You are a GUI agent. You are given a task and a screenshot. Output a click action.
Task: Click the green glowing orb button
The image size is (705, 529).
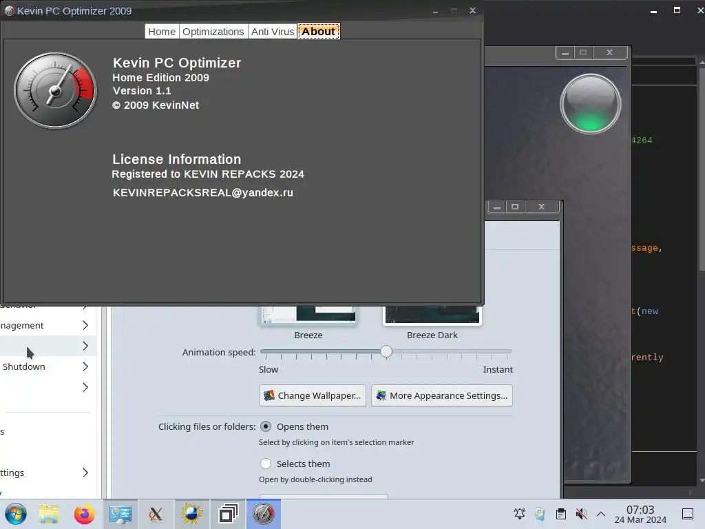point(591,104)
